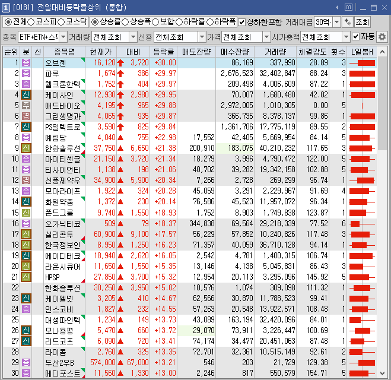
Task: Click 모아라이프 current price 1,922
Action: point(106,191)
